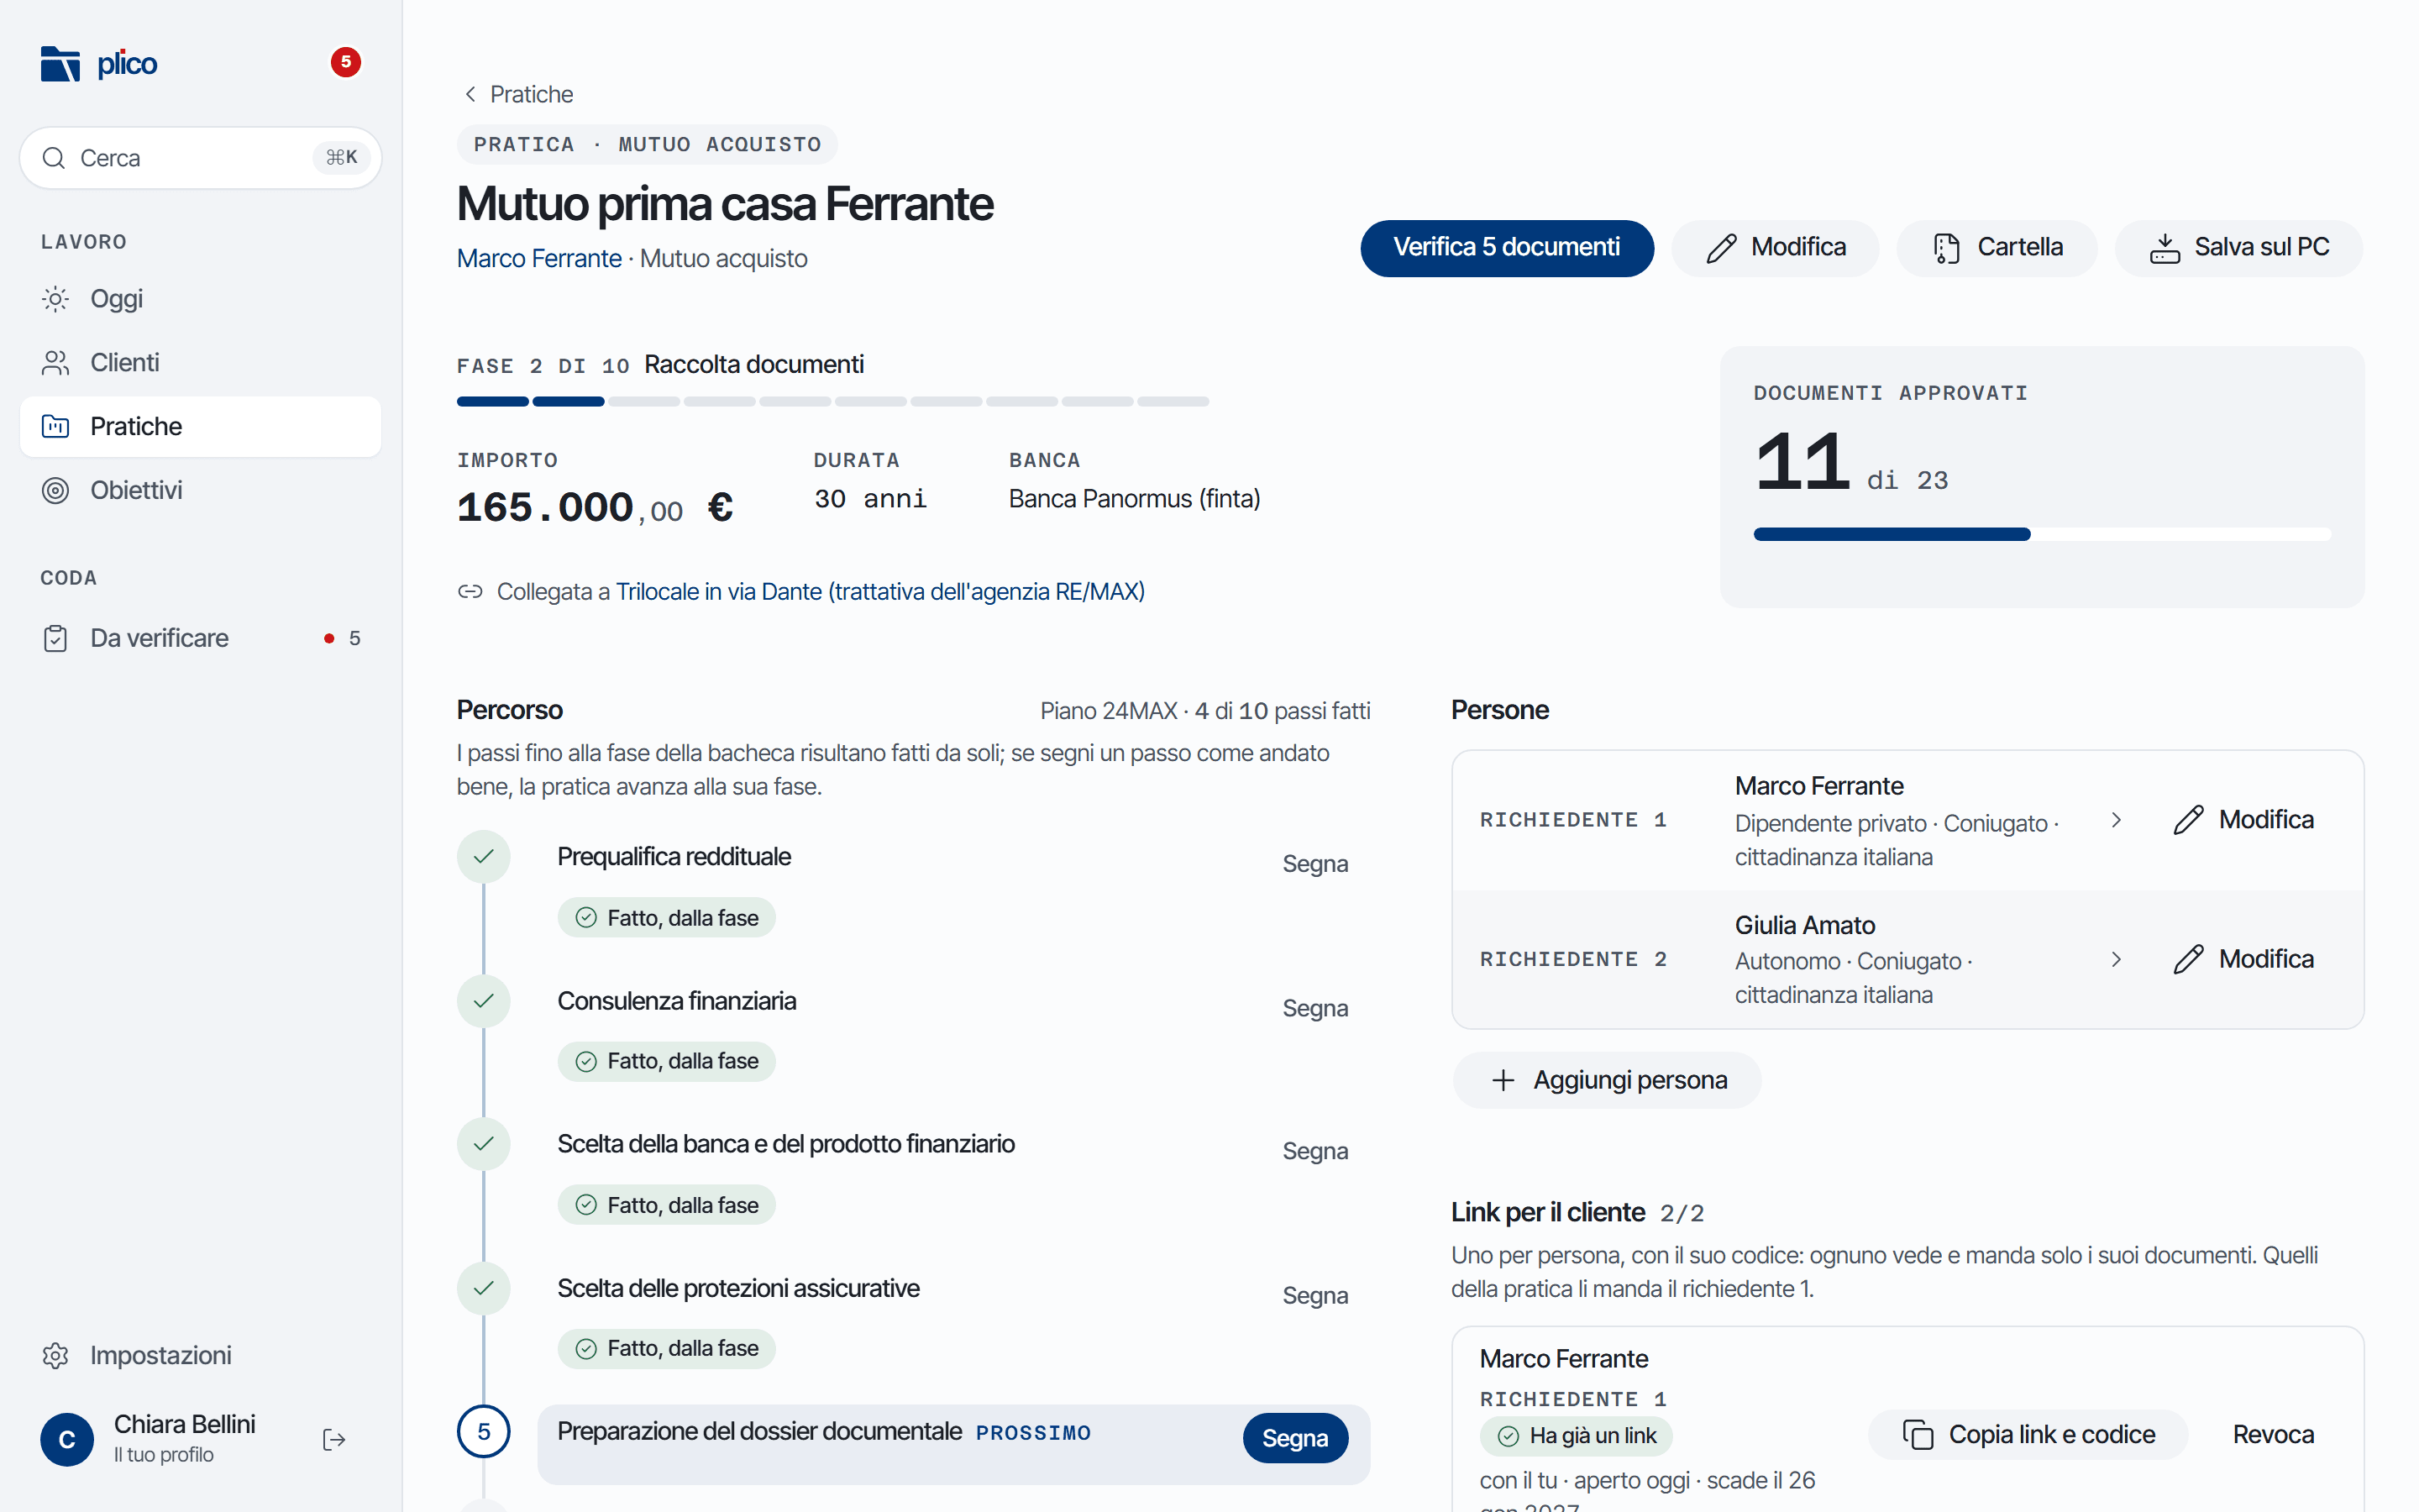Open Marco Ferrante client link under the title
Viewport: 2419px width, 1512px height.
coord(538,258)
